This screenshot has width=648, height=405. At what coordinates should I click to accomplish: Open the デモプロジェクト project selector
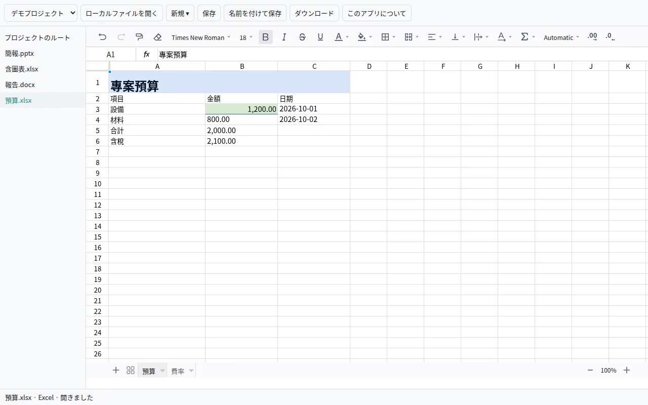click(x=40, y=13)
